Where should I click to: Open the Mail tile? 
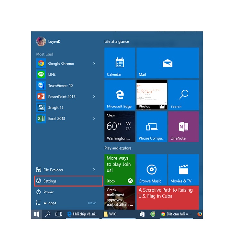[x=167, y=63]
